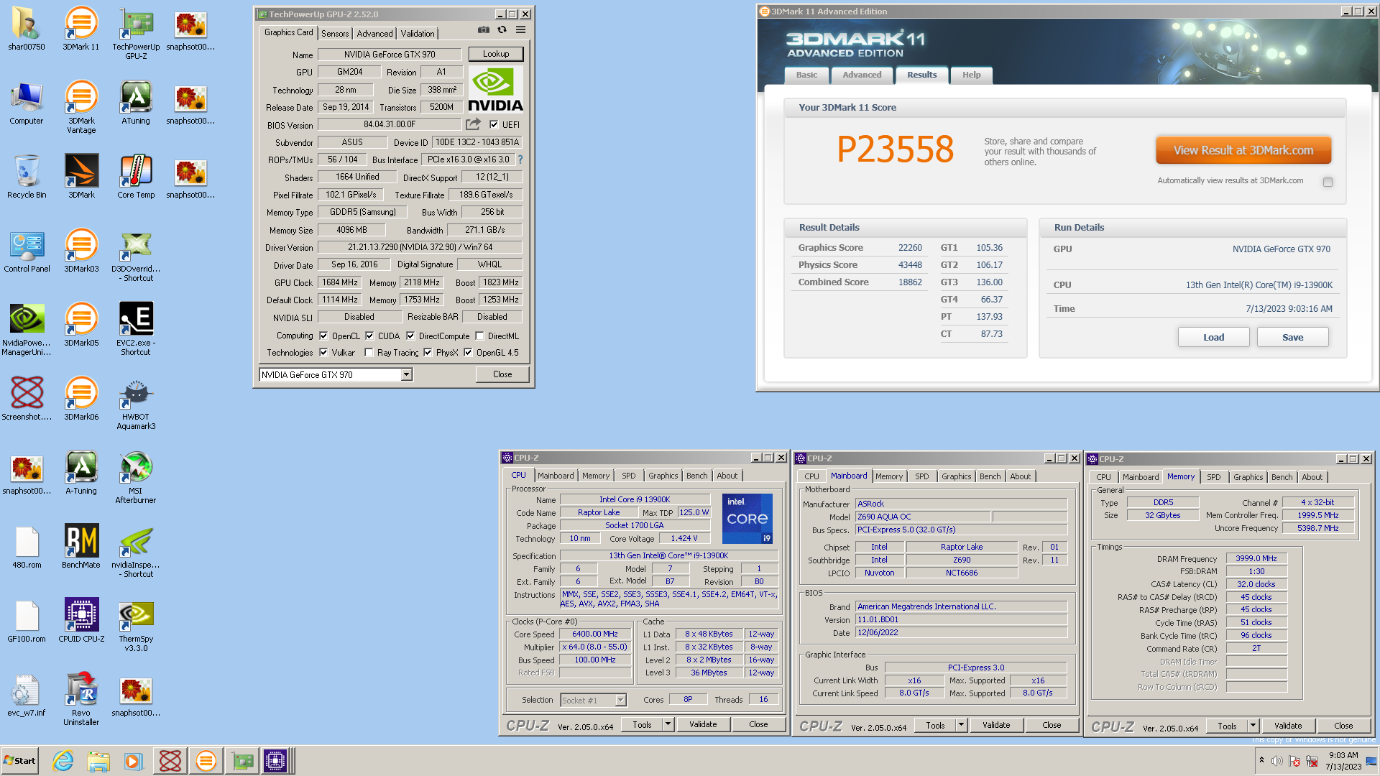Click GPU-Z screenshot camera icon

click(484, 30)
